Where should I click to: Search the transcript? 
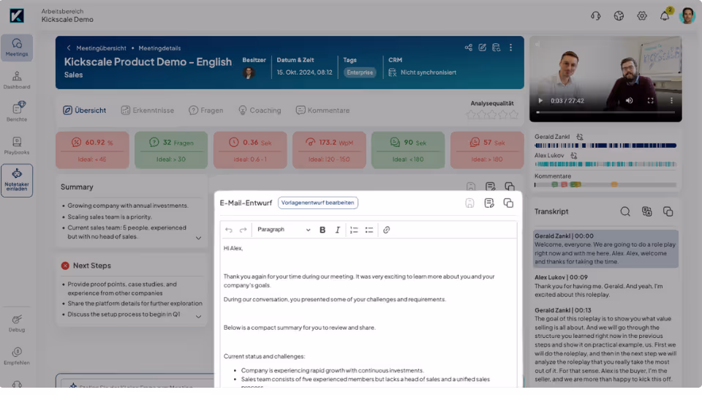point(625,211)
